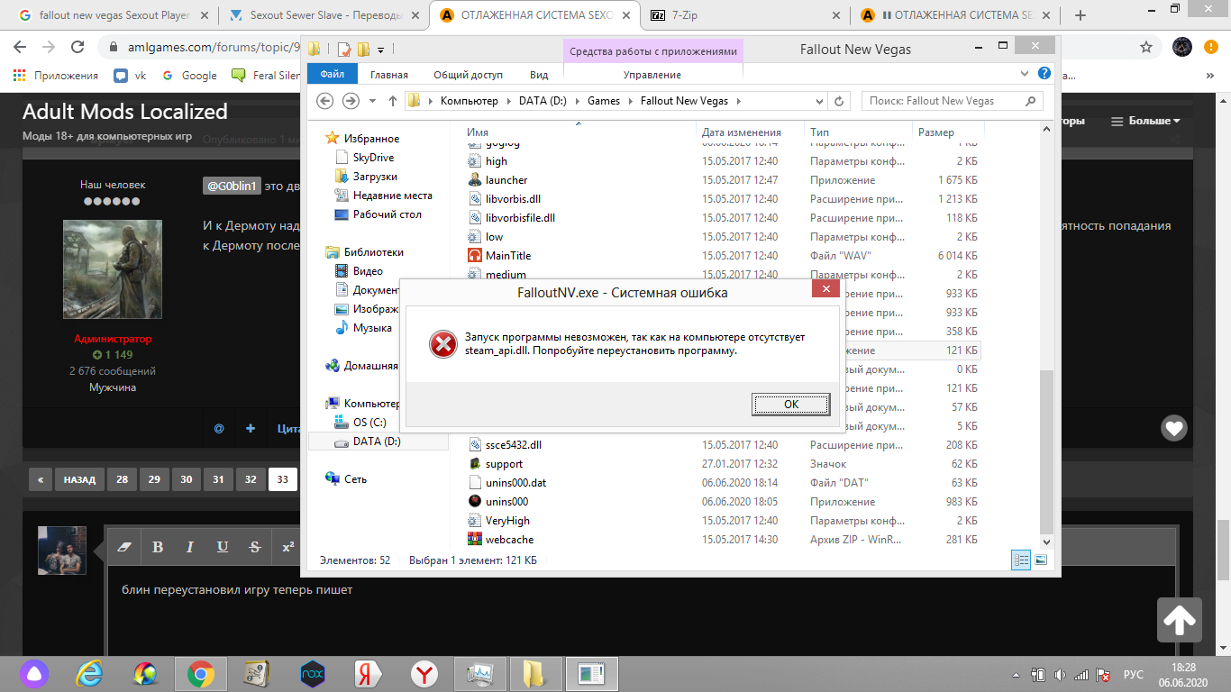Toggle italic formatting in reply editor
The image size is (1231, 692).
190,547
